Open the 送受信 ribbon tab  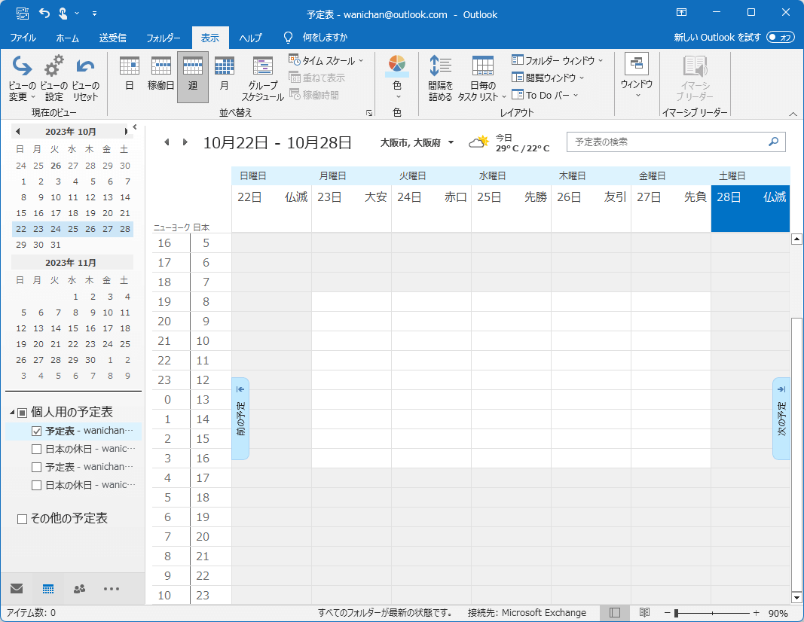[x=113, y=38]
